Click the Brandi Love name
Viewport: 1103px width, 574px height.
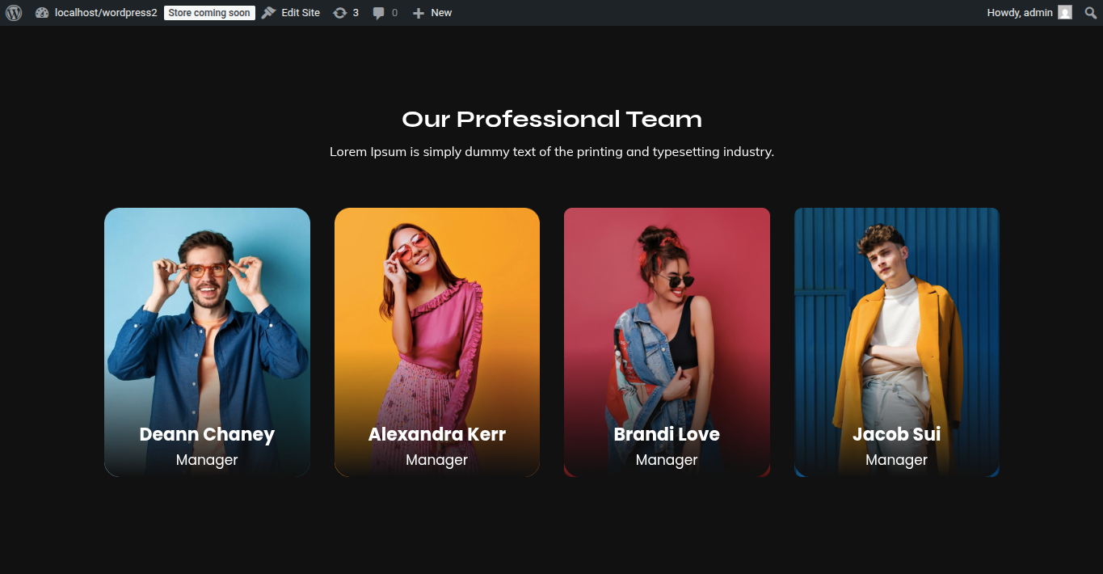point(667,434)
